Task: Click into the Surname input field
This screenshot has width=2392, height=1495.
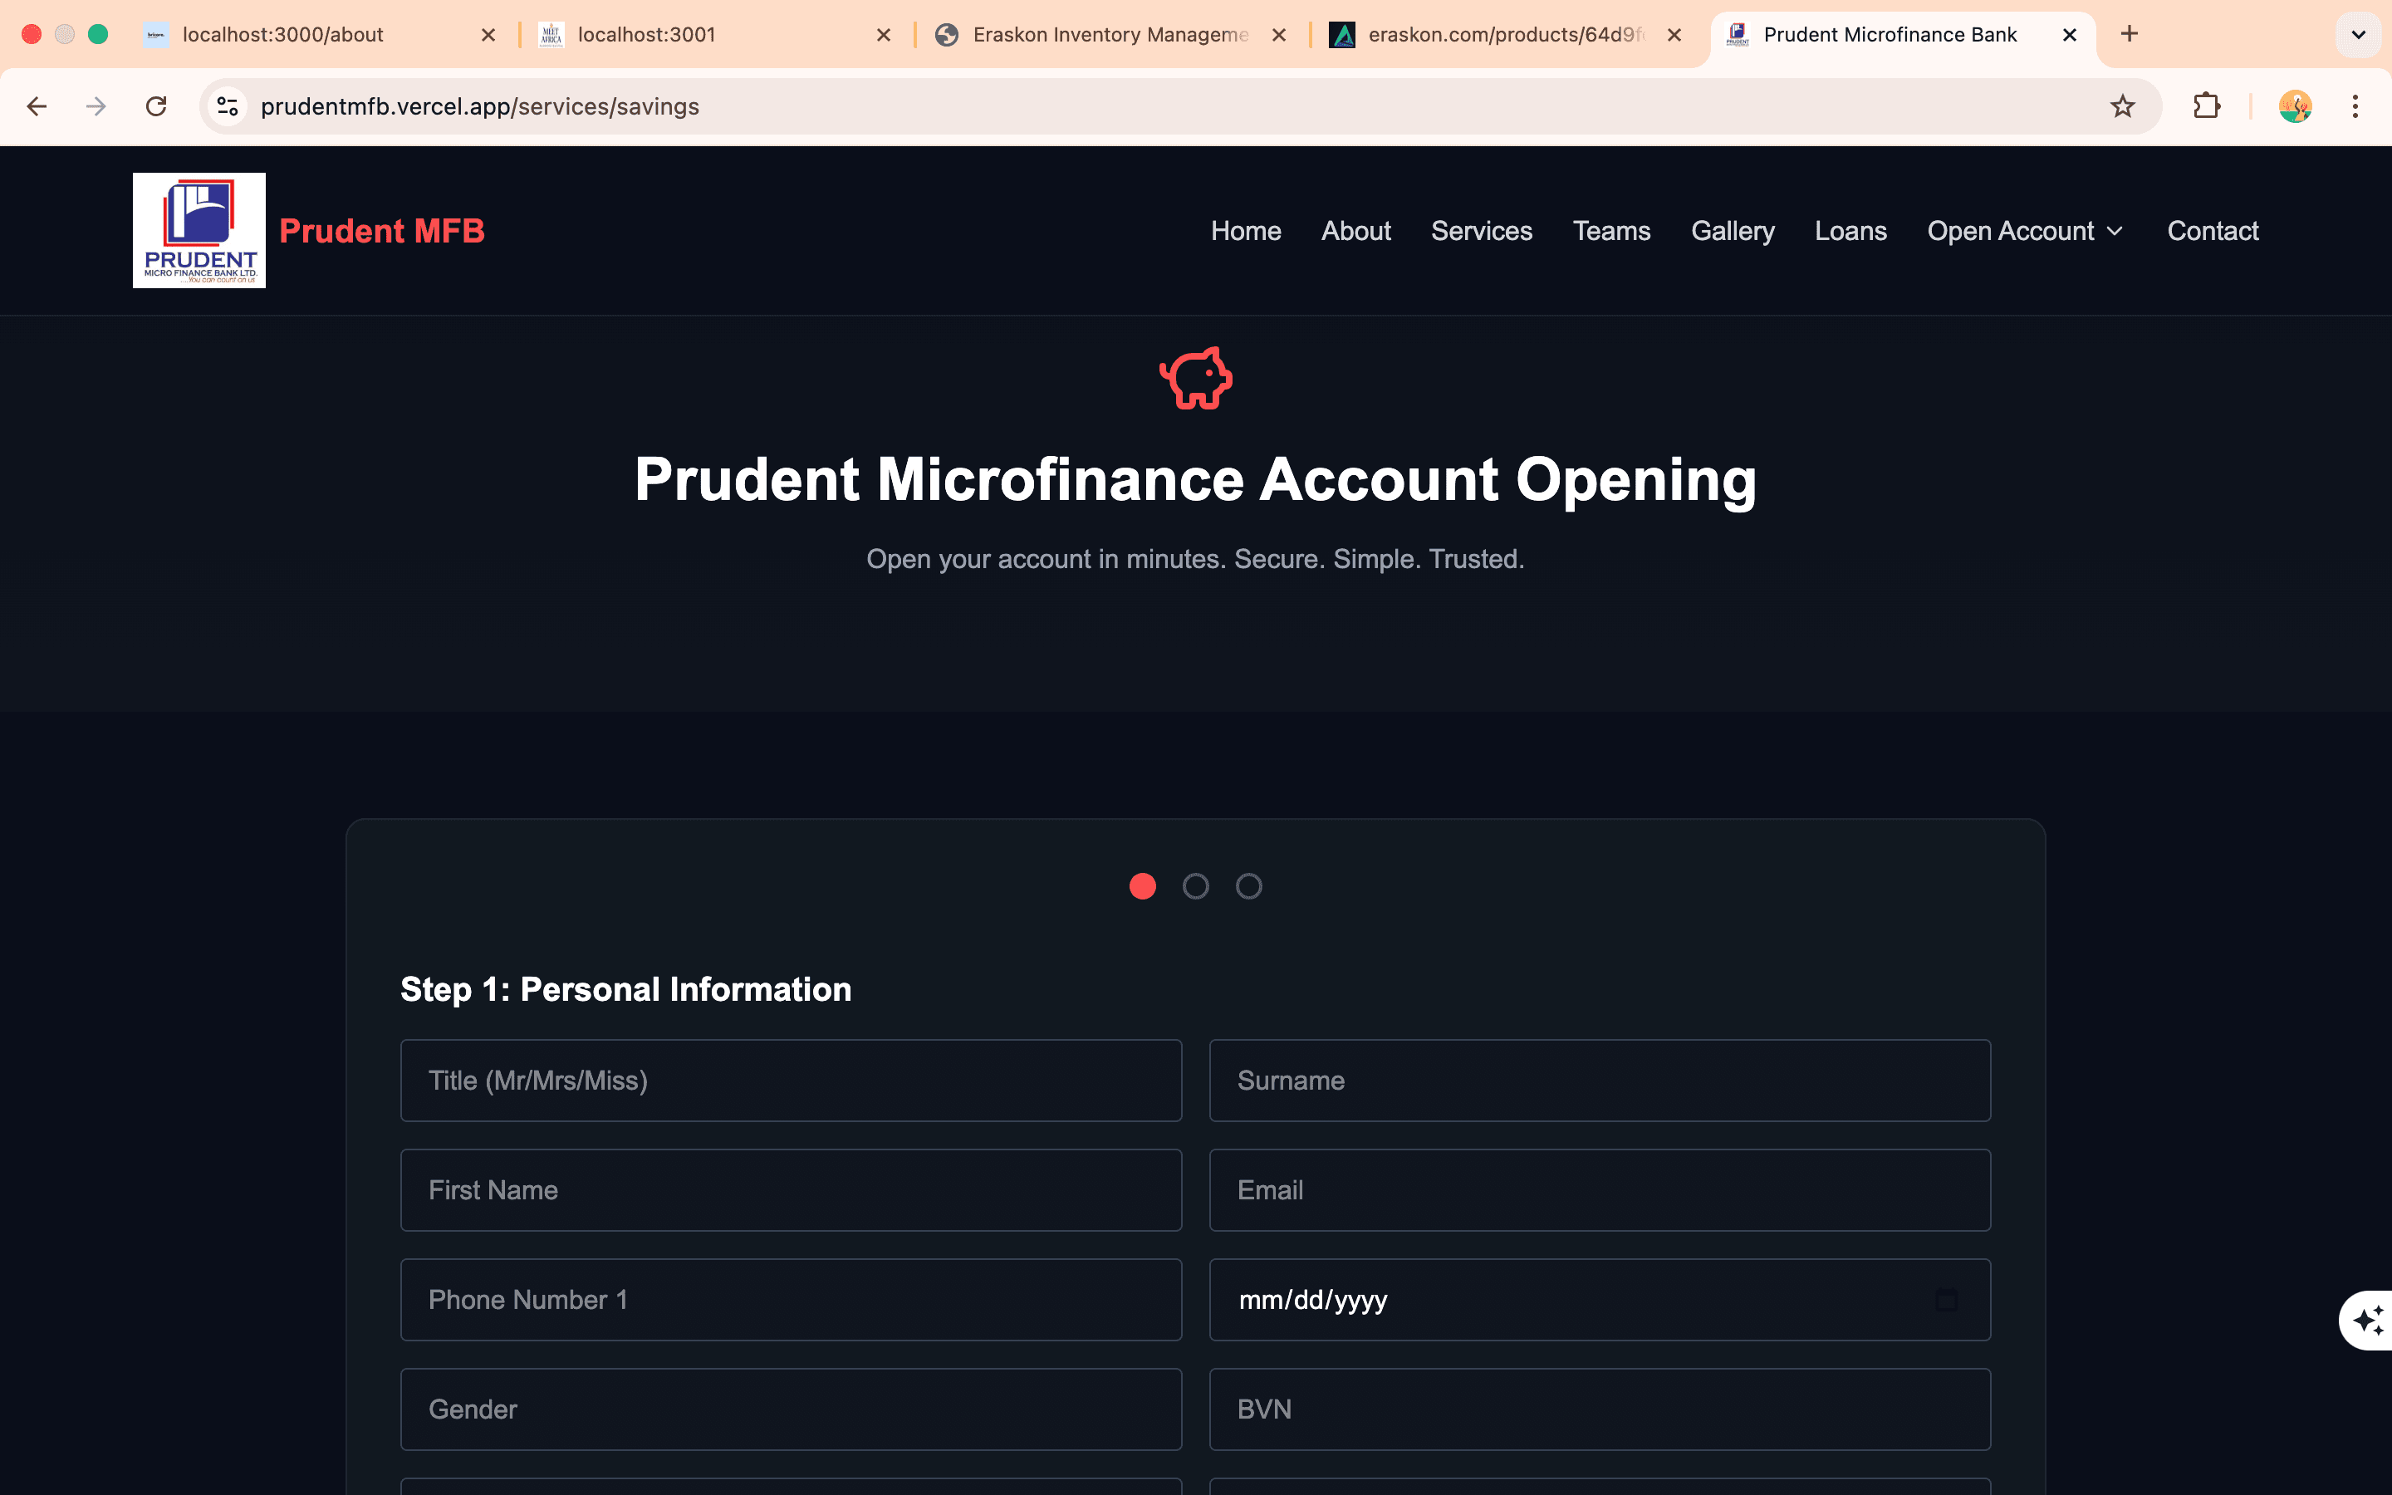Action: click(1600, 1081)
